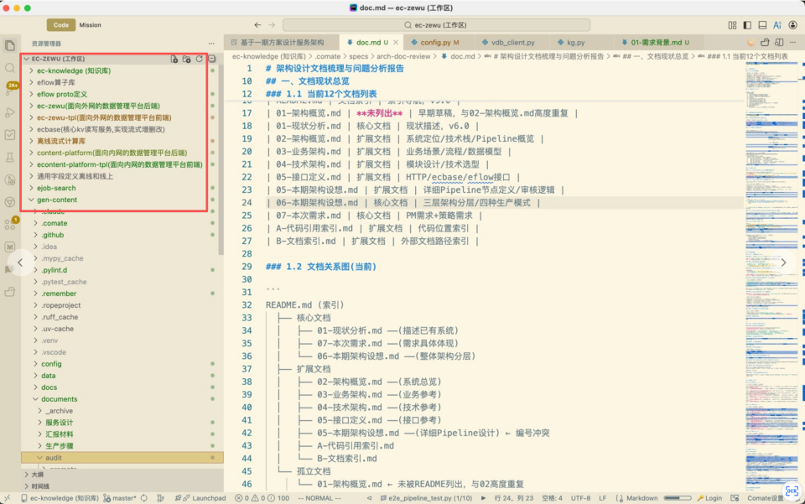Click the sync changes icon in status bar
This screenshot has width=805, height=504.
[144, 498]
